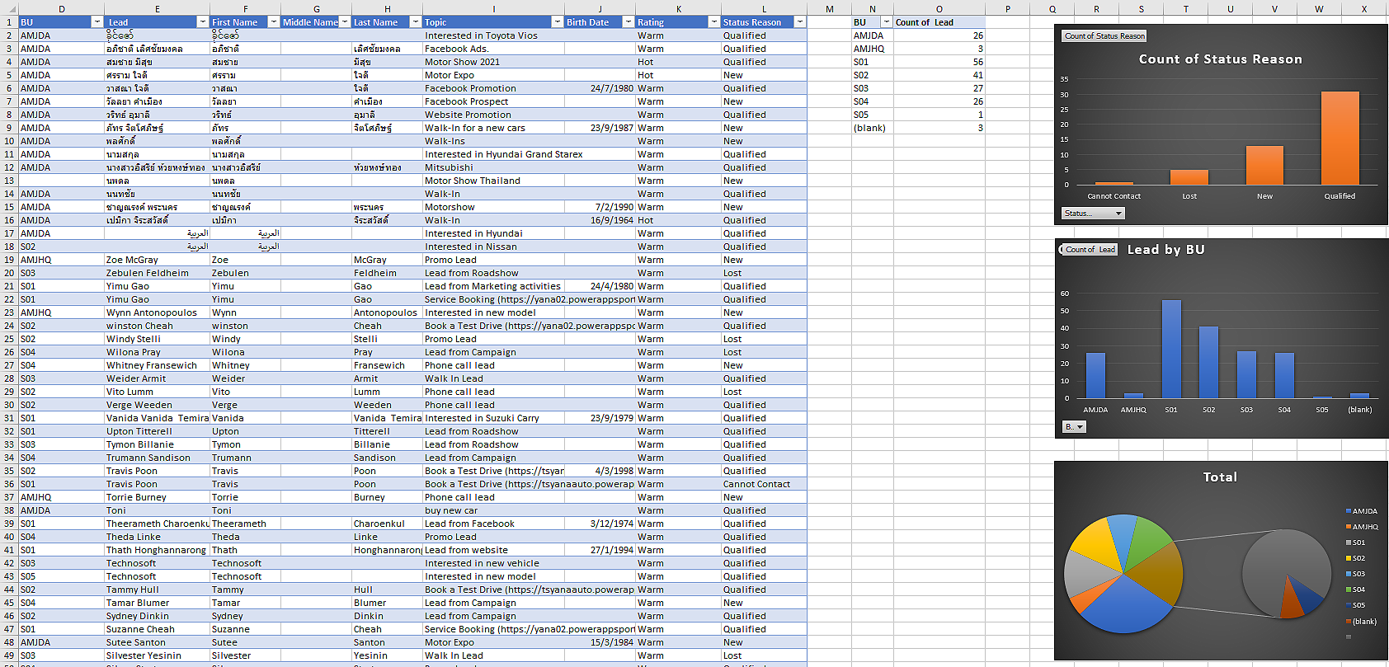Select the S03 legend entry in pie chart
1389x667 pixels.
click(1358, 574)
